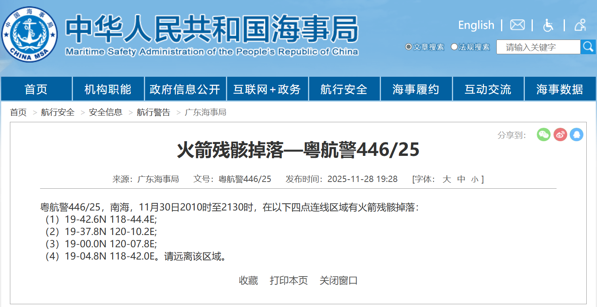Set font size to 小 (small)
This screenshot has height=307, width=597.
click(475, 180)
